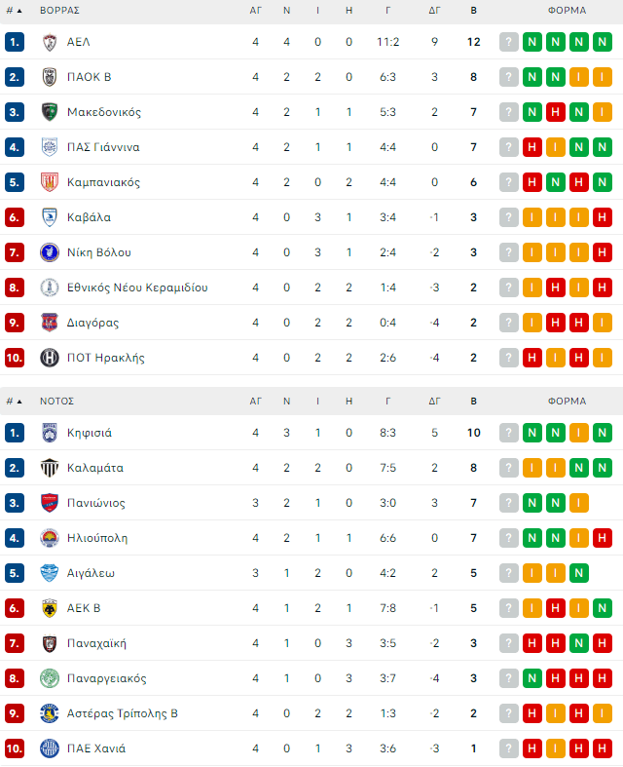
Task: Open Εθνικός Νέου Κεραμιδίου team page
Action: pos(137,288)
